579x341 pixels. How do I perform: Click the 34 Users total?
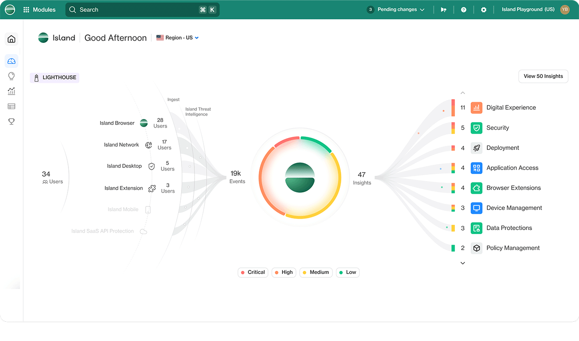tap(52, 178)
